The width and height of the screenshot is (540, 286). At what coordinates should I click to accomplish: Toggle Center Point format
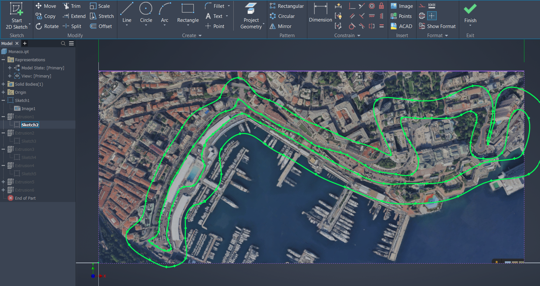click(432, 16)
